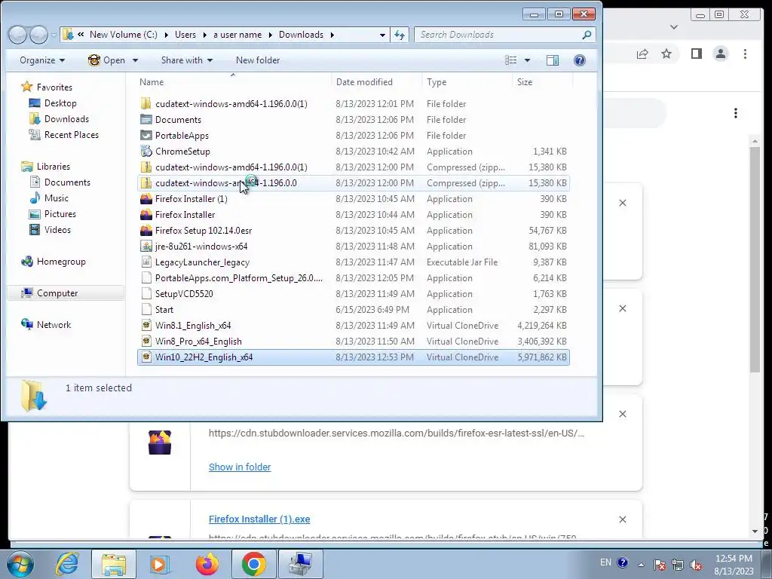This screenshot has width=772, height=579.
Task: Select the PortableApps folder icon
Action: tap(146, 136)
